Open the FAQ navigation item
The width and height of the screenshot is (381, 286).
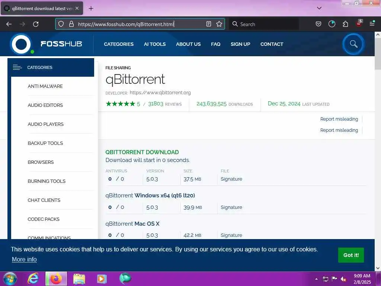215,44
